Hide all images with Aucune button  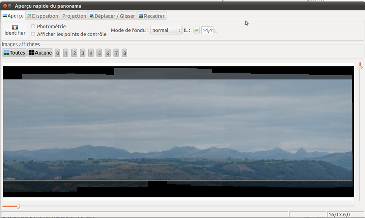click(40, 53)
